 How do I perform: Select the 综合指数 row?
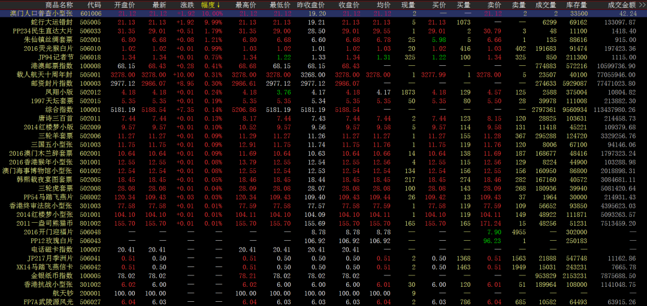point(323,110)
